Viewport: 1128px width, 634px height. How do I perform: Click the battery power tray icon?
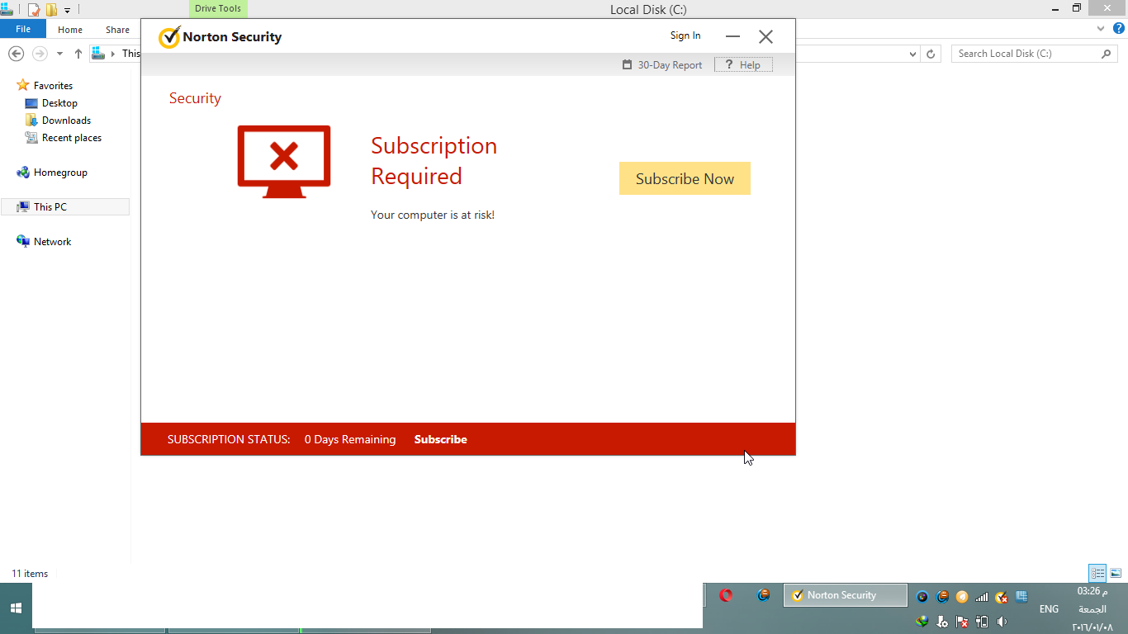pos(982,622)
